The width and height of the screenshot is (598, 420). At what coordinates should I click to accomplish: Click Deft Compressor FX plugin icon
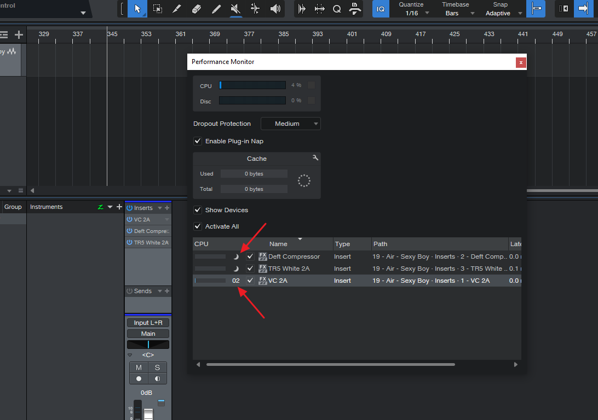(262, 256)
